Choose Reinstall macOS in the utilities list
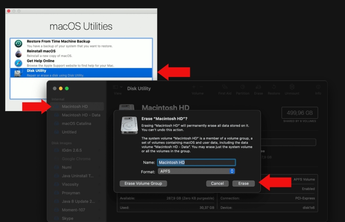Viewport: 345px width, 222px height. click(81, 54)
